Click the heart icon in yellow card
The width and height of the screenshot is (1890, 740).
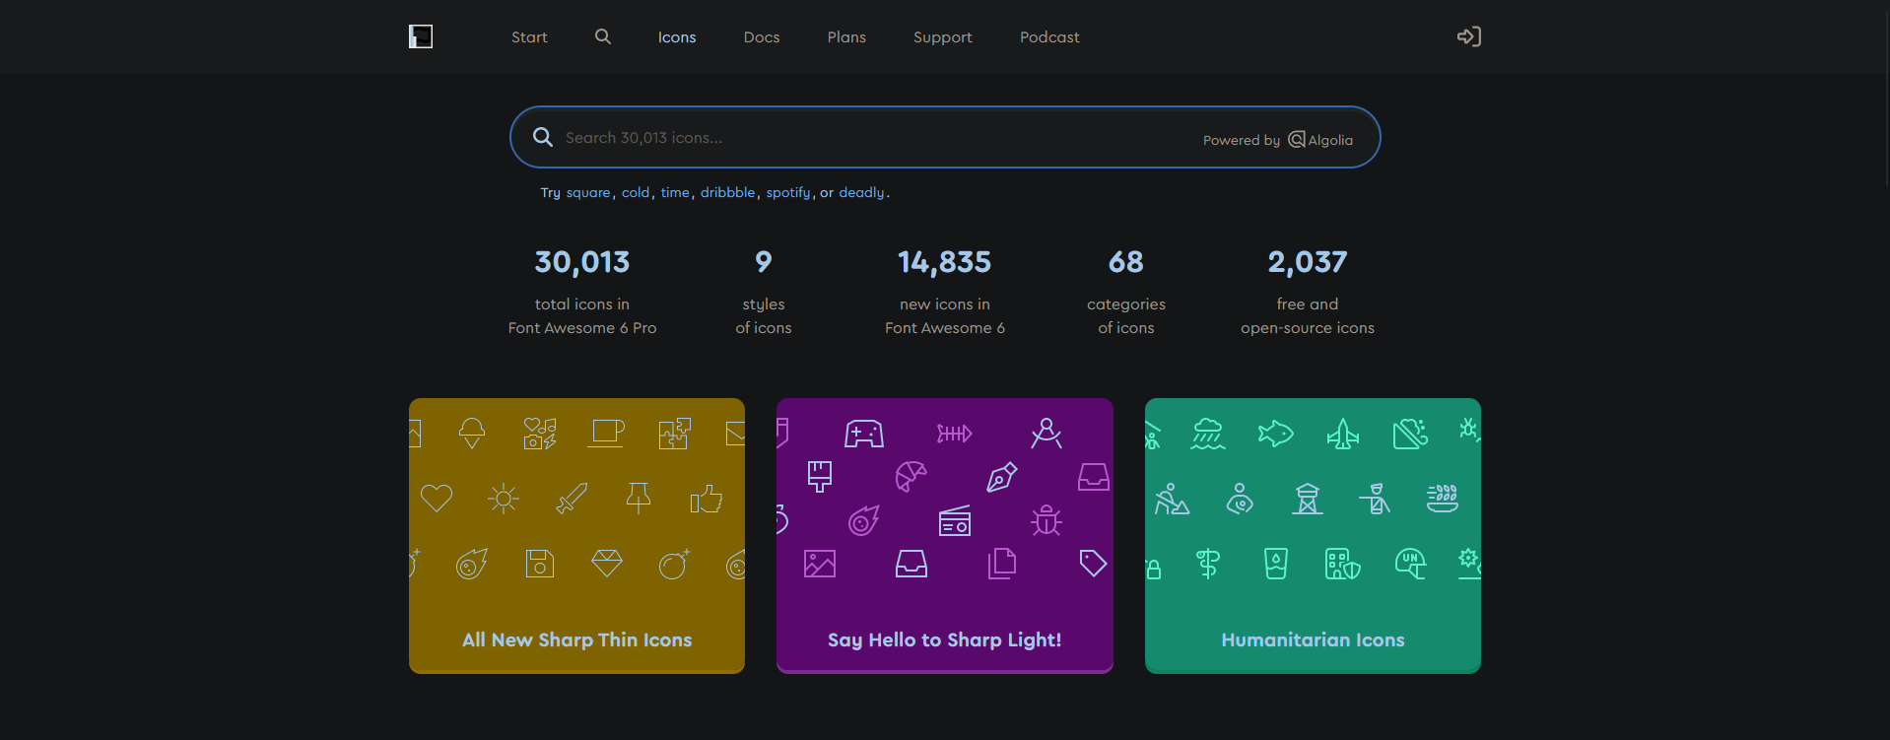tap(437, 499)
